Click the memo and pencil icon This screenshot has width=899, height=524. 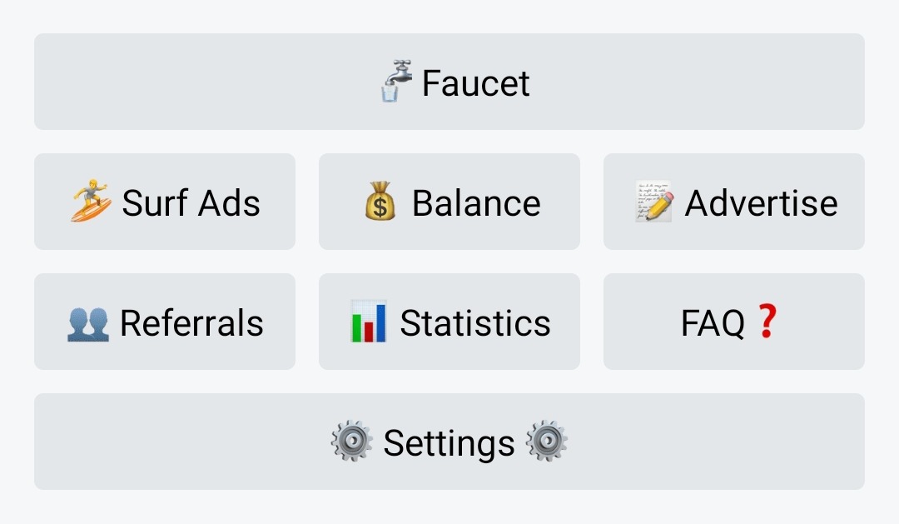tap(654, 202)
